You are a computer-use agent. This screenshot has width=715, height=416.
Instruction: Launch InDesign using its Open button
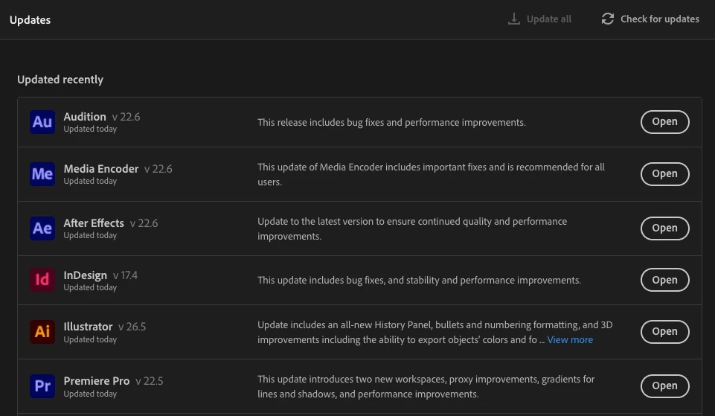[664, 281]
